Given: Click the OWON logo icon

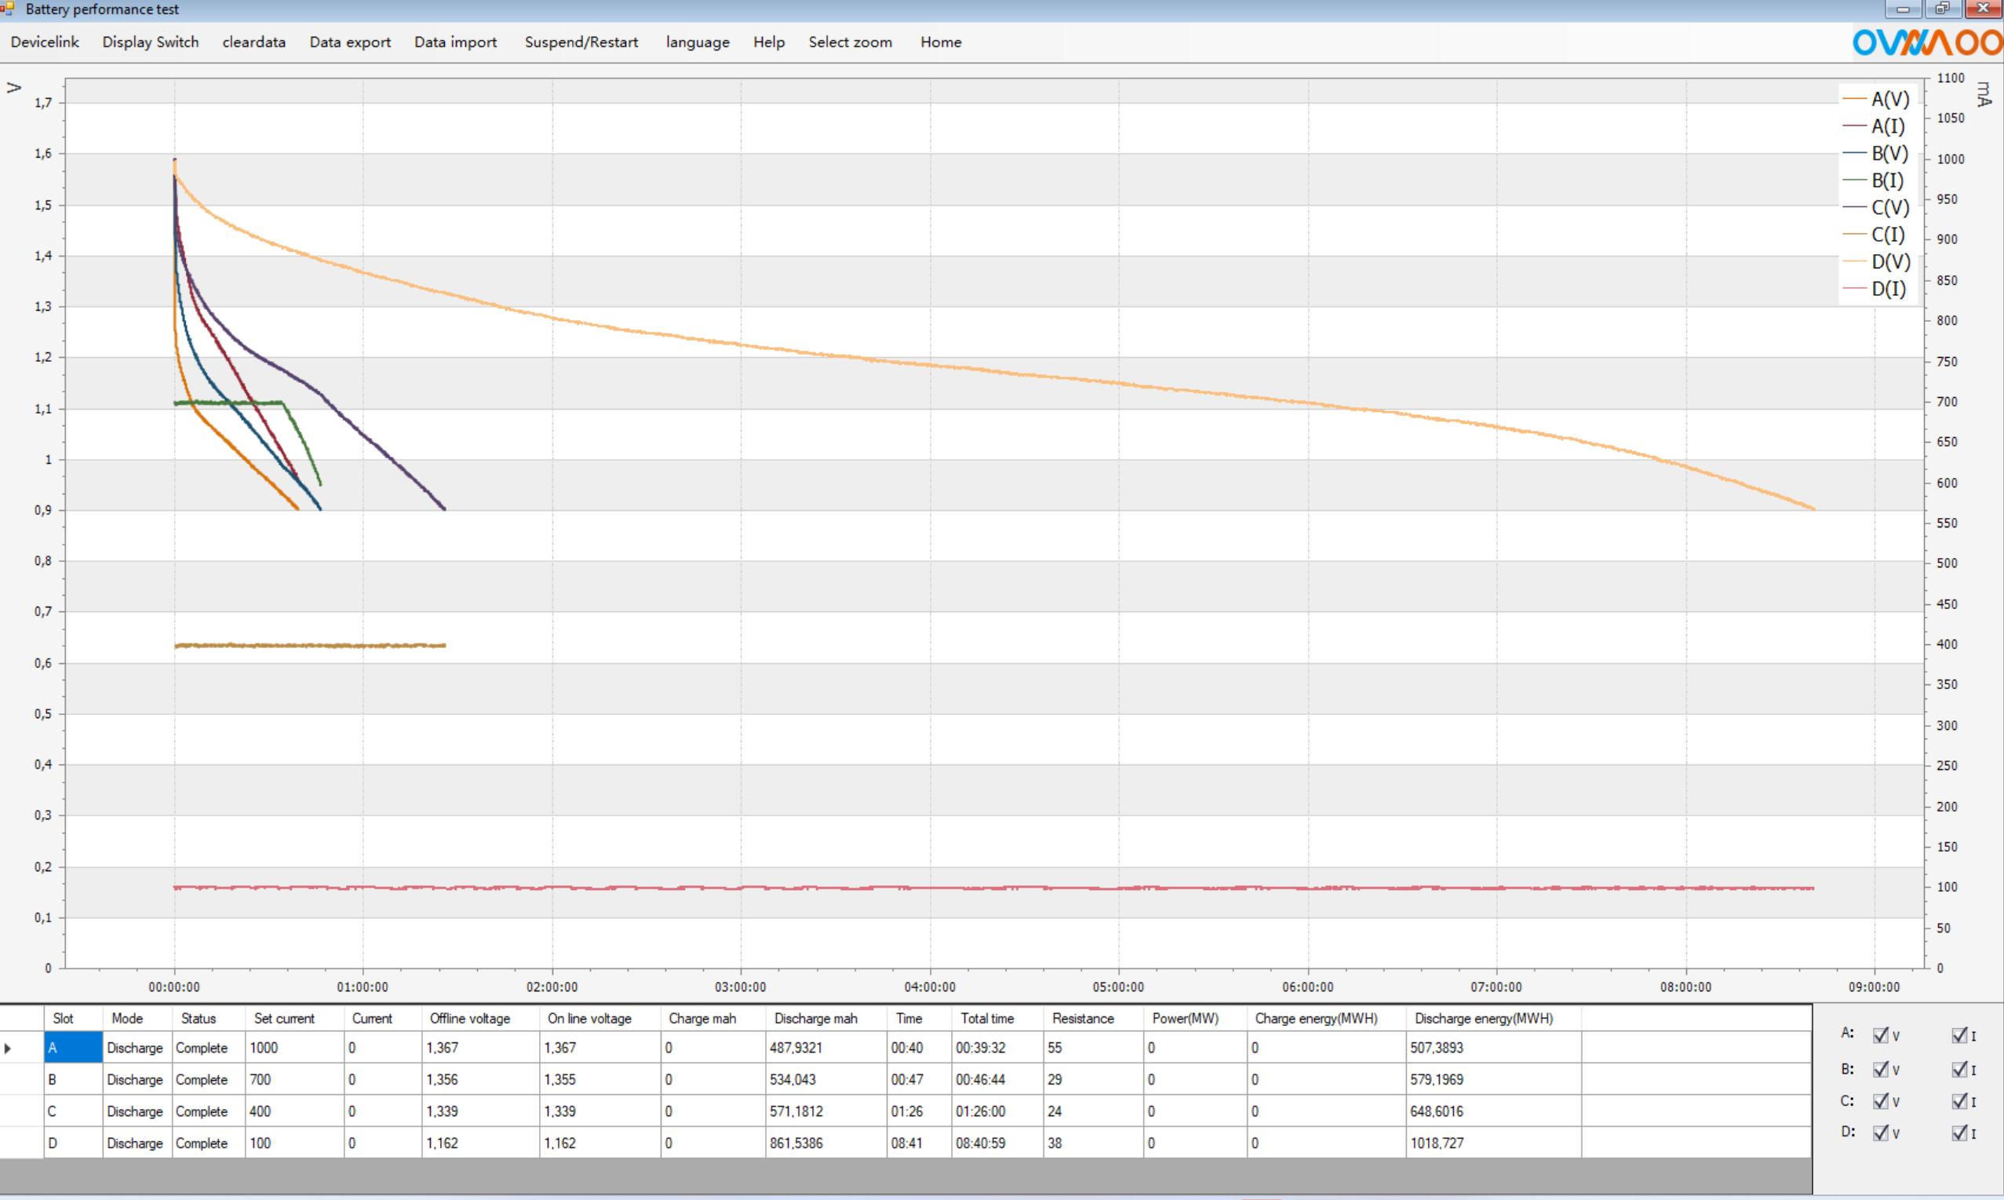Looking at the screenshot, I should point(1926,42).
